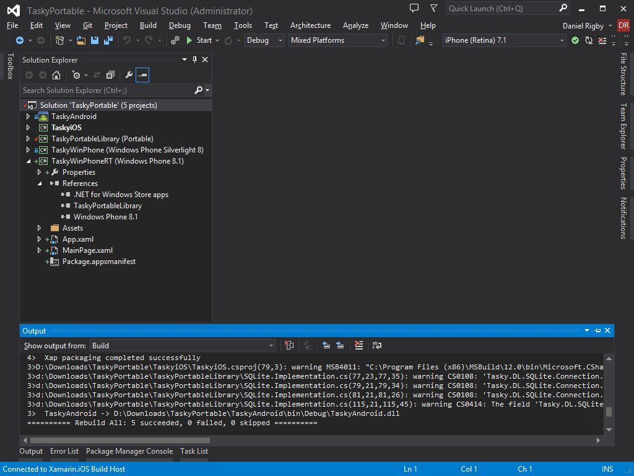Toggle word wrap in Output window

click(377, 345)
